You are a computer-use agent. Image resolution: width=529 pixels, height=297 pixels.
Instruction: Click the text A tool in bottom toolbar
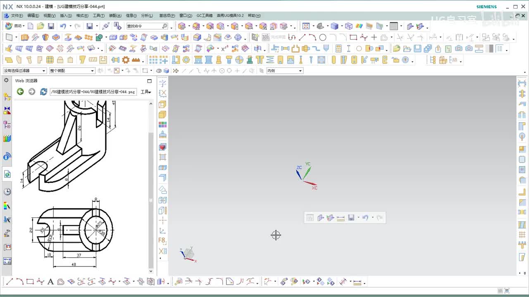[50, 282]
